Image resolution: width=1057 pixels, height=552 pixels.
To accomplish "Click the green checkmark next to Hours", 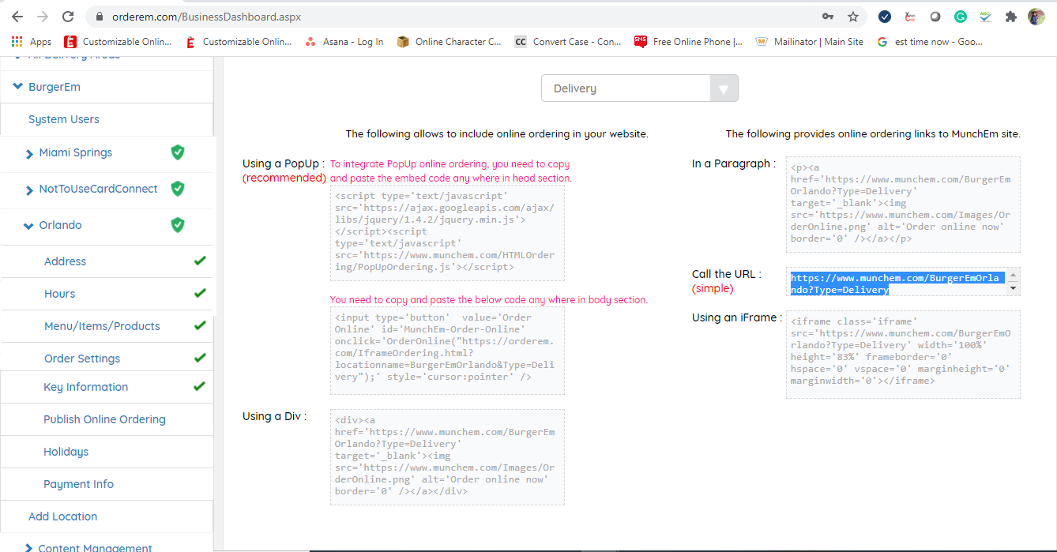I will tap(200, 293).
